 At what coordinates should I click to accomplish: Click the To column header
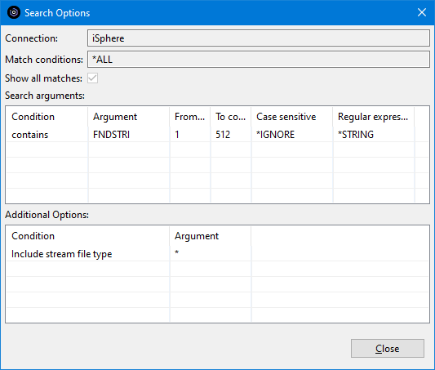230,117
